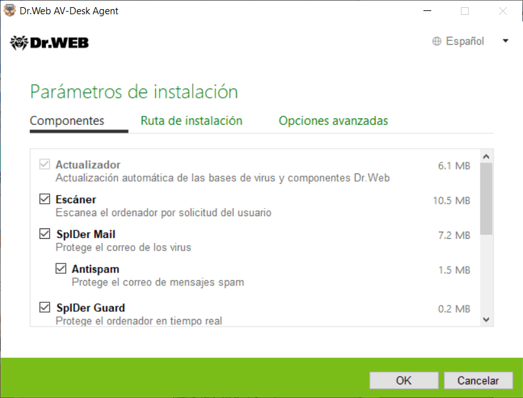Screen dimensions: 523x398
Task: Open the Ruta de instalación tab
Action: [191, 120]
